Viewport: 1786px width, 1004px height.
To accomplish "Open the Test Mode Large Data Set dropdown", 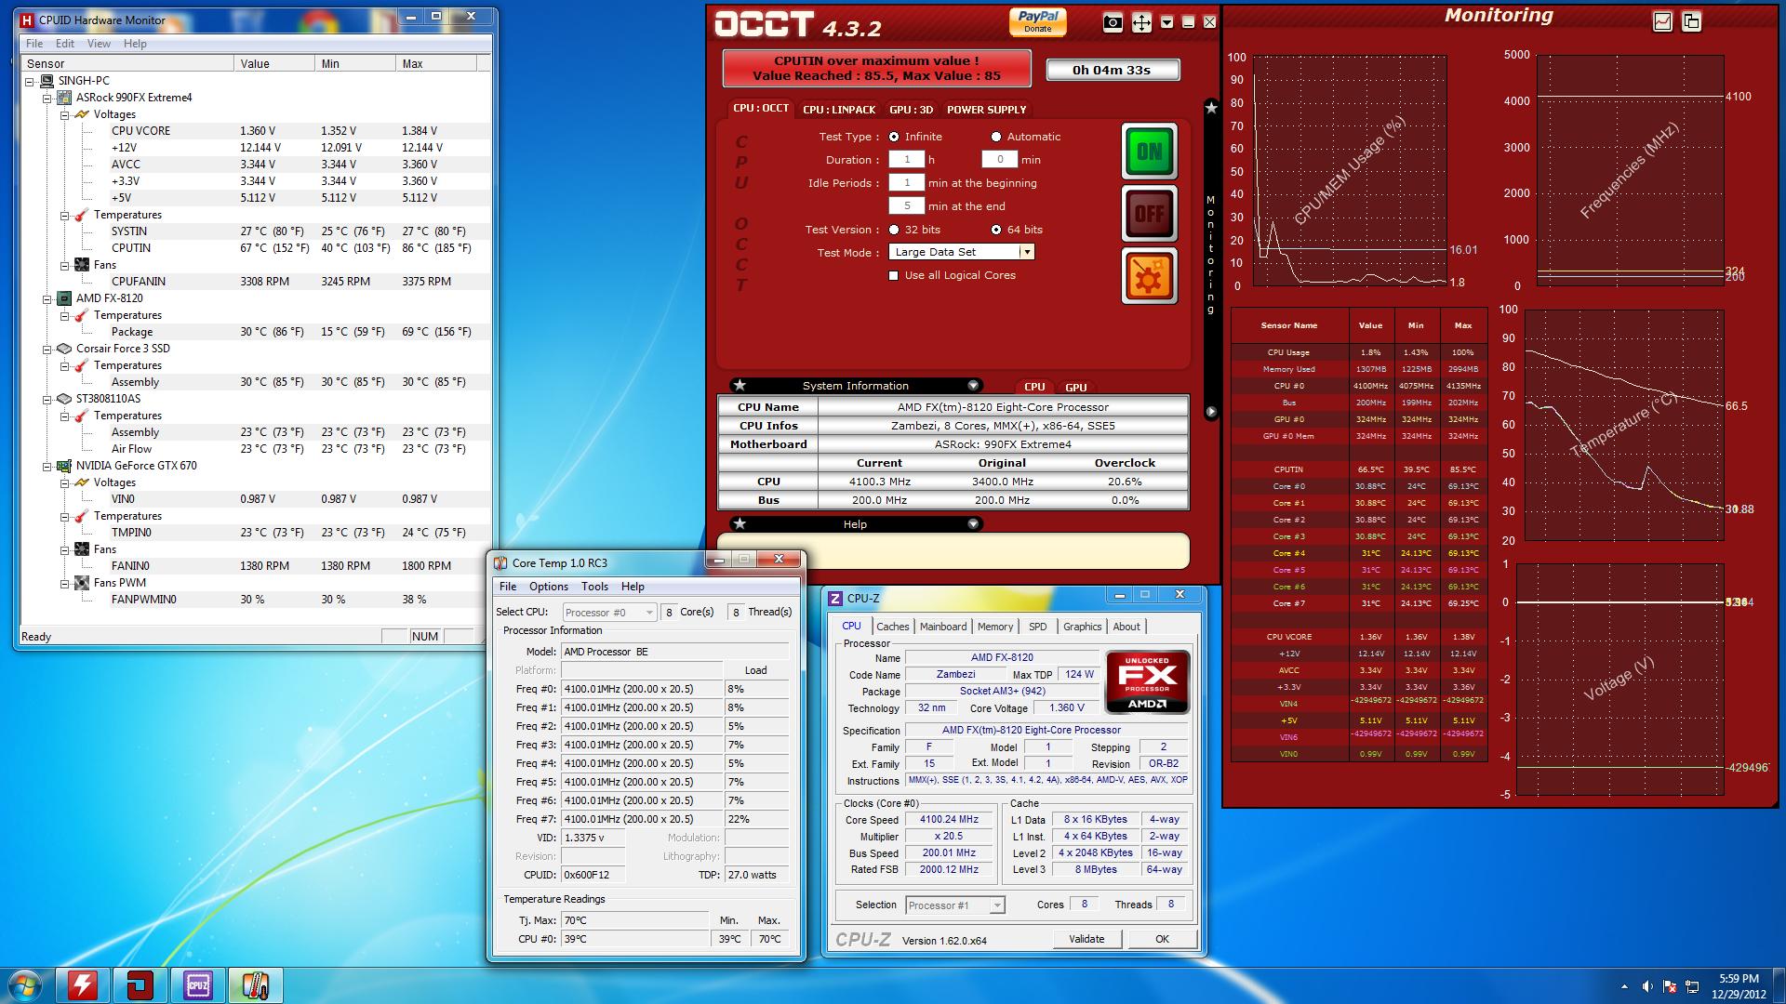I will [x=962, y=252].
